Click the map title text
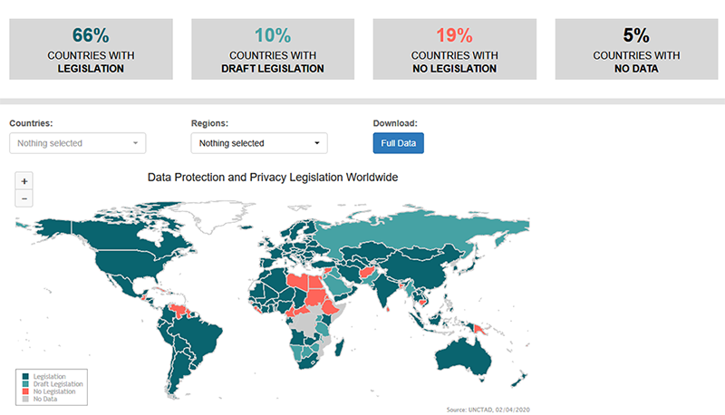725x415 pixels. point(273,178)
